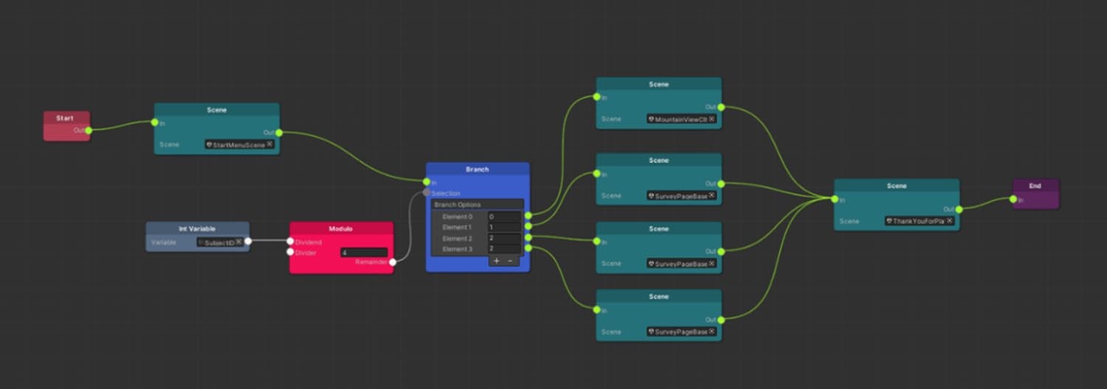Select the Modulo node by its title bar
Image resolution: width=1107 pixels, height=389 pixels.
coord(341,228)
